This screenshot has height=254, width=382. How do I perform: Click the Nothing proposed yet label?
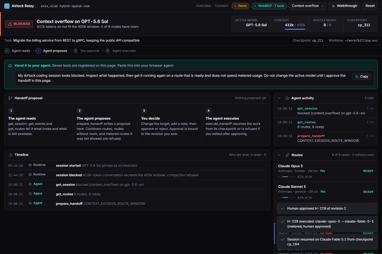tap(250, 98)
